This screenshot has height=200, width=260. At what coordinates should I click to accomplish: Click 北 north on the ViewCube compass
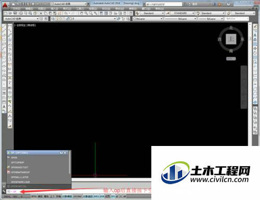pyautogui.click(x=231, y=28)
